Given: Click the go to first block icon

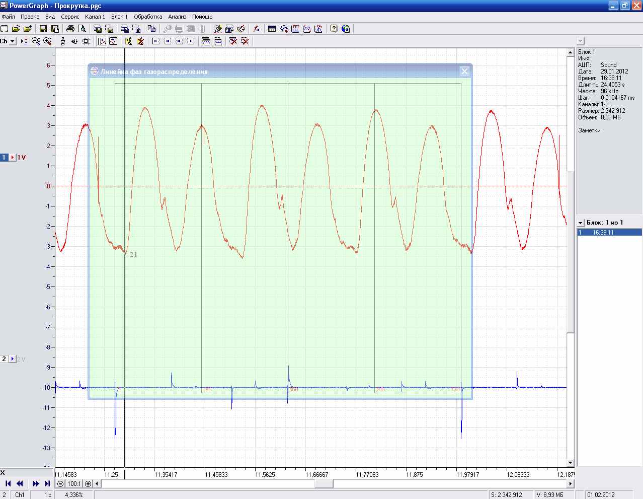Looking at the screenshot, I should point(156,41).
